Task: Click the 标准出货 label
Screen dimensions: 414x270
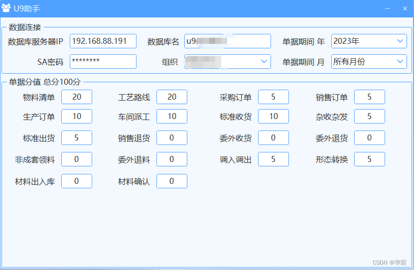Action: coord(39,138)
